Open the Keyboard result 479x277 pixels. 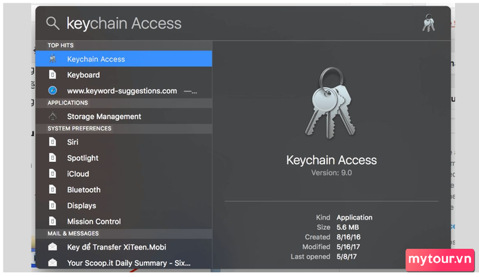124,75
